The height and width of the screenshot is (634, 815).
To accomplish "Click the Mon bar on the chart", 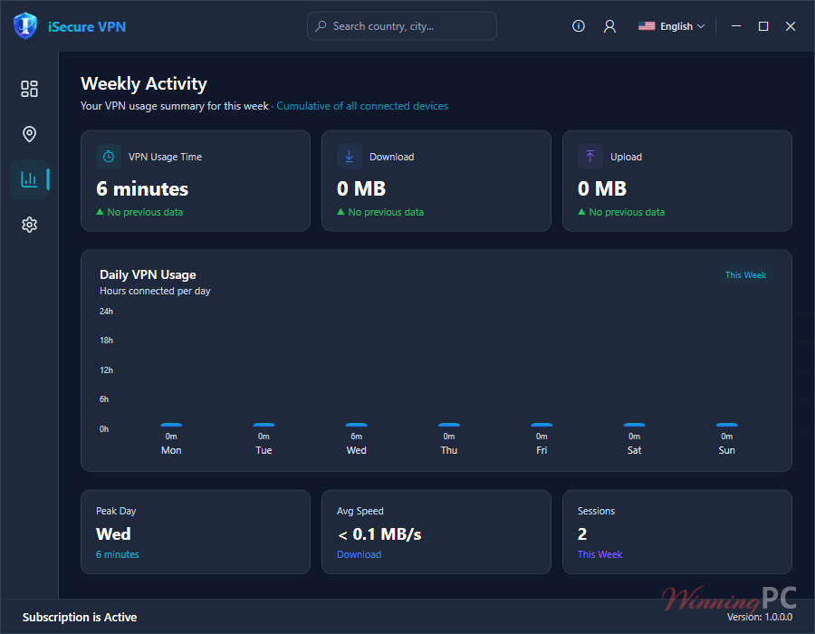I will (x=171, y=425).
